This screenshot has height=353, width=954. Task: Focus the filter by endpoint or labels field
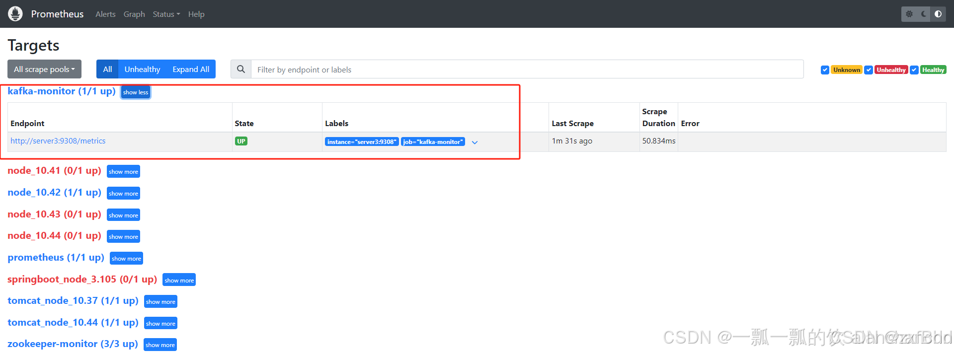[x=527, y=69]
